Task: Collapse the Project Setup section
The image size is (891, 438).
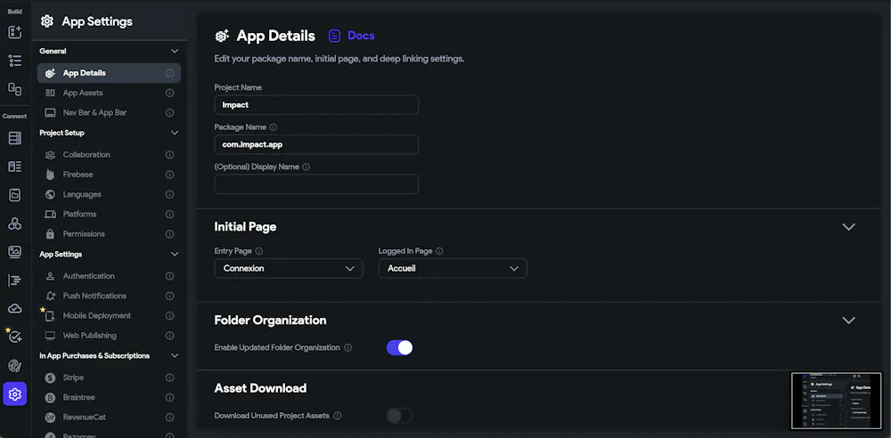Action: tap(175, 133)
